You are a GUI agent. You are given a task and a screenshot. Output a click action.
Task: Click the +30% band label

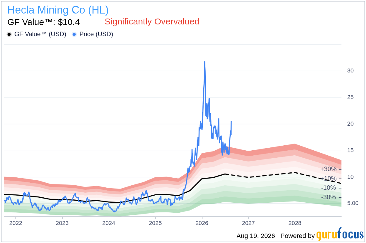(328, 169)
